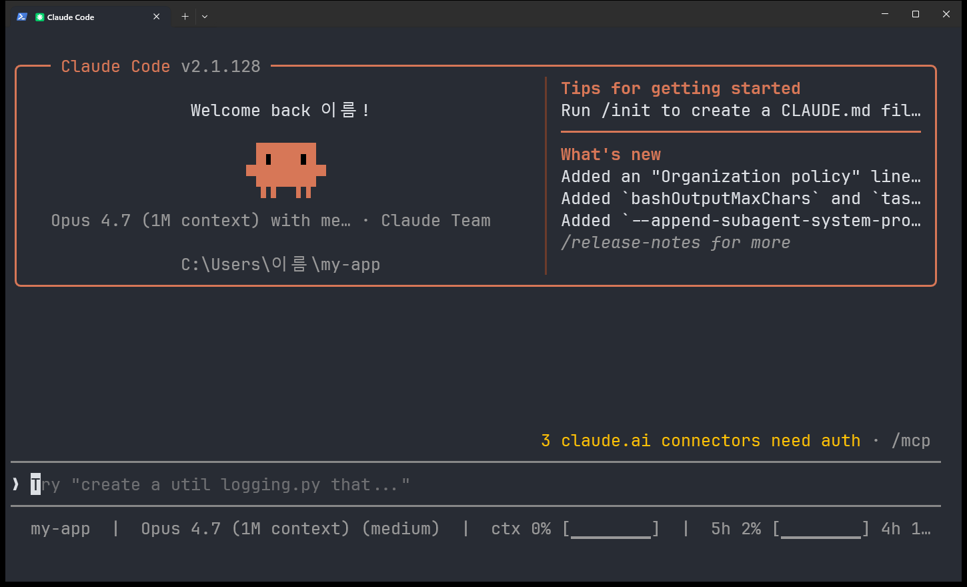Image resolution: width=967 pixels, height=587 pixels.
Task: Click the prompt chevron symbol
Action: pos(16,484)
